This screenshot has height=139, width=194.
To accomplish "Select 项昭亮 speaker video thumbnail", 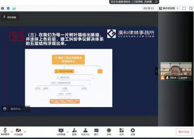I will point(176,71).
